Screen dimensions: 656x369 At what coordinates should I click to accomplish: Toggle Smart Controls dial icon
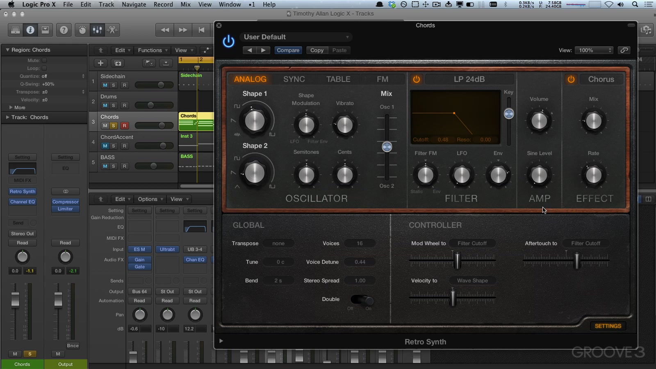pos(82,30)
